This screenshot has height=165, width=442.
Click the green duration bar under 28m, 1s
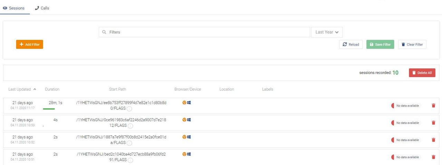(x=49, y=109)
